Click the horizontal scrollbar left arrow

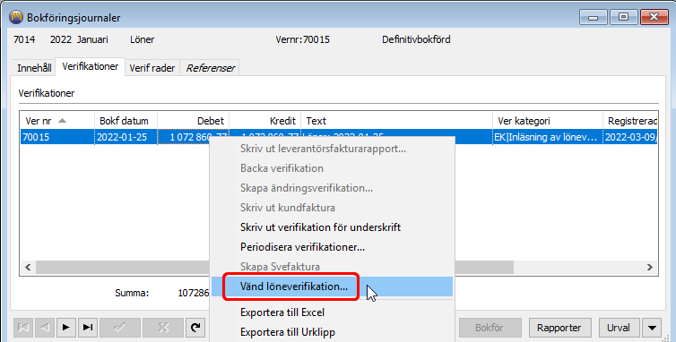(x=28, y=267)
